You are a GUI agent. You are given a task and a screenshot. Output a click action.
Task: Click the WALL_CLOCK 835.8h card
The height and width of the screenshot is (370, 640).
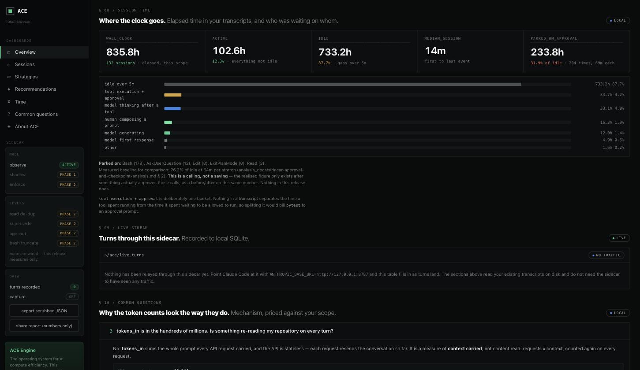click(152, 51)
